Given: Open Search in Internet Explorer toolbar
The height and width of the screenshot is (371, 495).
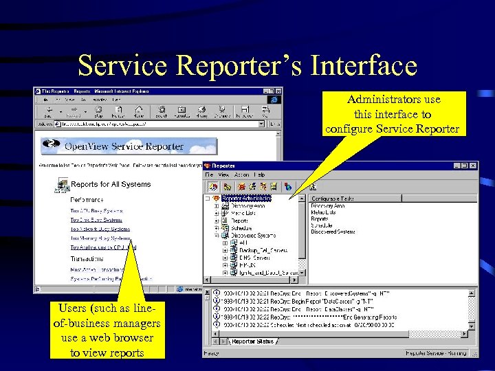Looking at the screenshot, I should pyautogui.click(x=162, y=112).
